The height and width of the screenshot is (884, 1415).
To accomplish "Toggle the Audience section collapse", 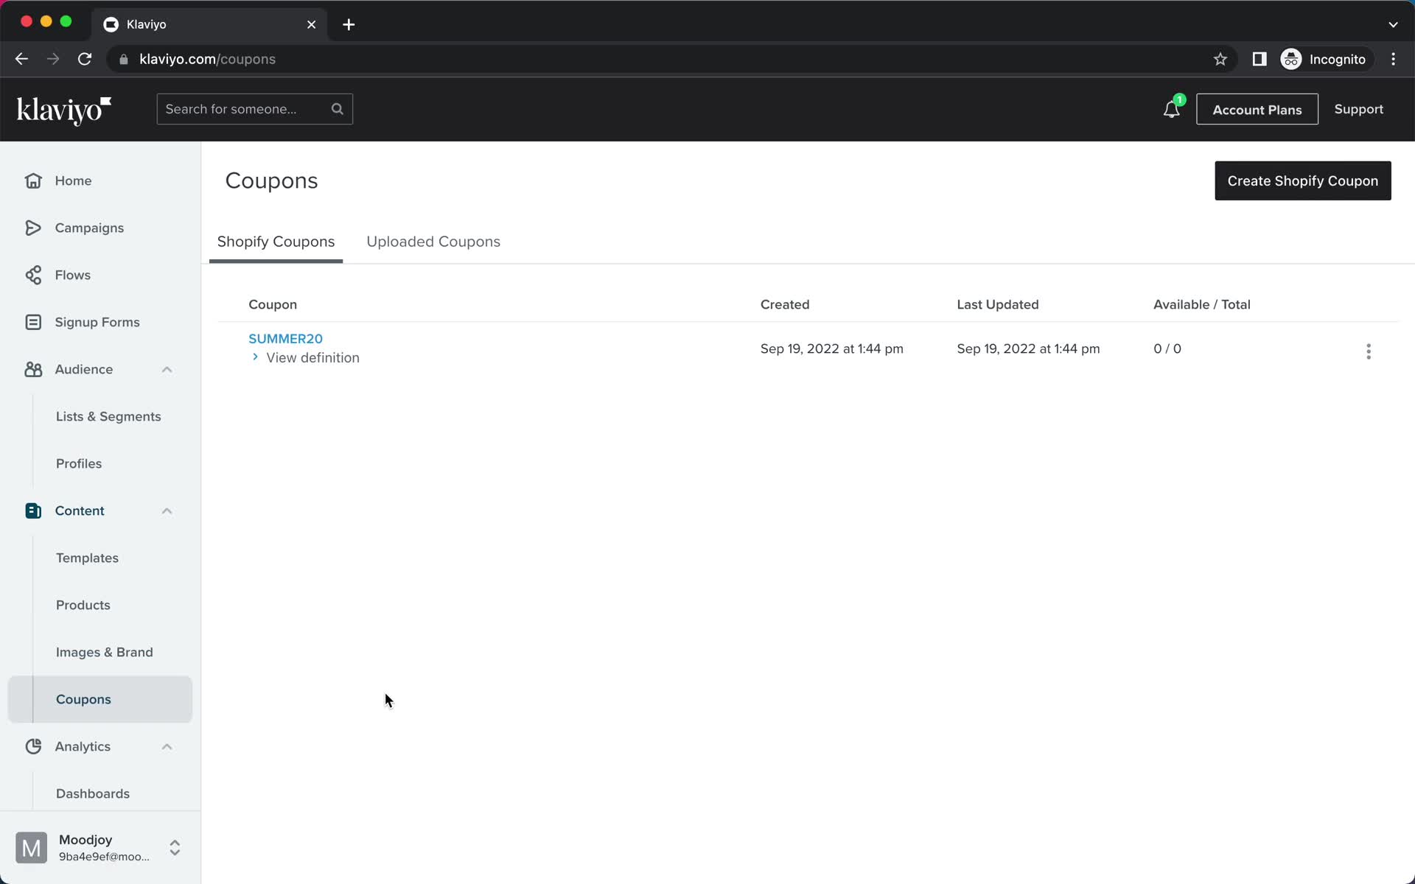I will [166, 368].
